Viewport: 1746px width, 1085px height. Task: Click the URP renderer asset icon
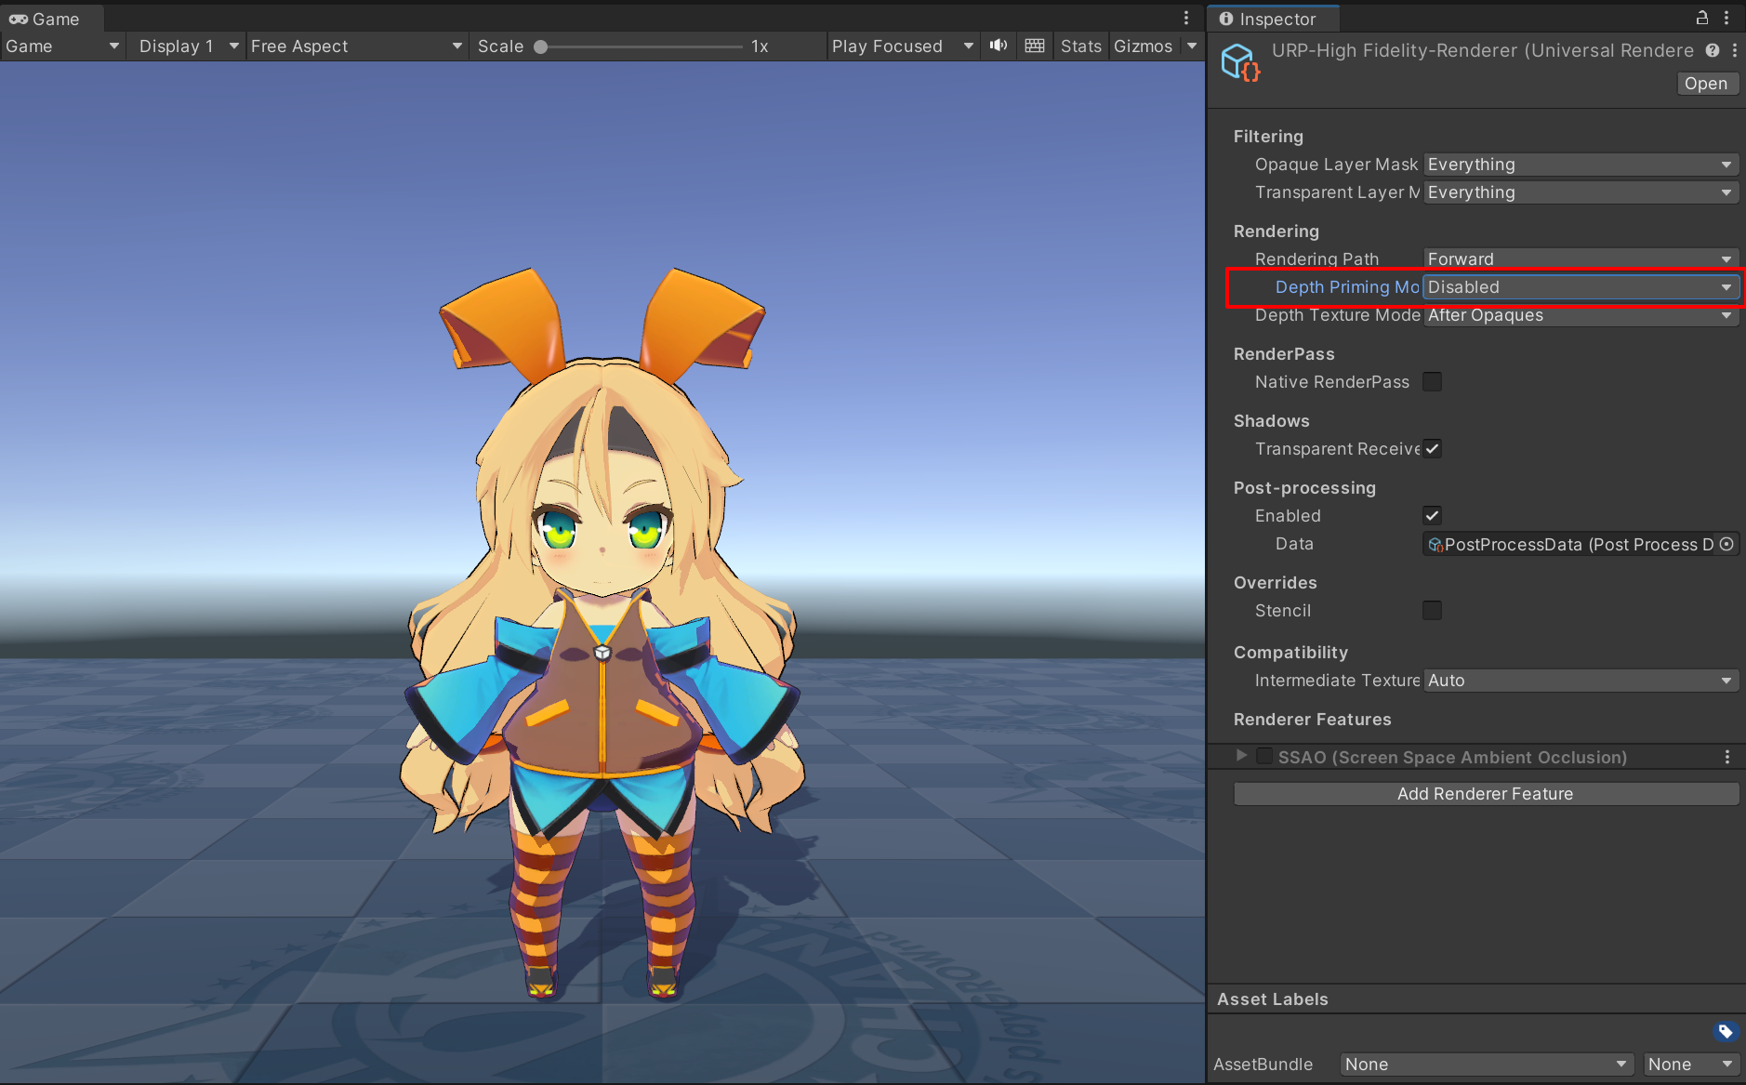(x=1241, y=62)
